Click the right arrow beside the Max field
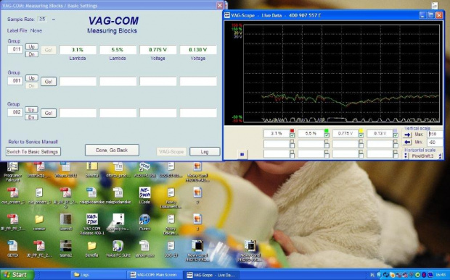Screen dimensions: 450x280 (407, 135)
